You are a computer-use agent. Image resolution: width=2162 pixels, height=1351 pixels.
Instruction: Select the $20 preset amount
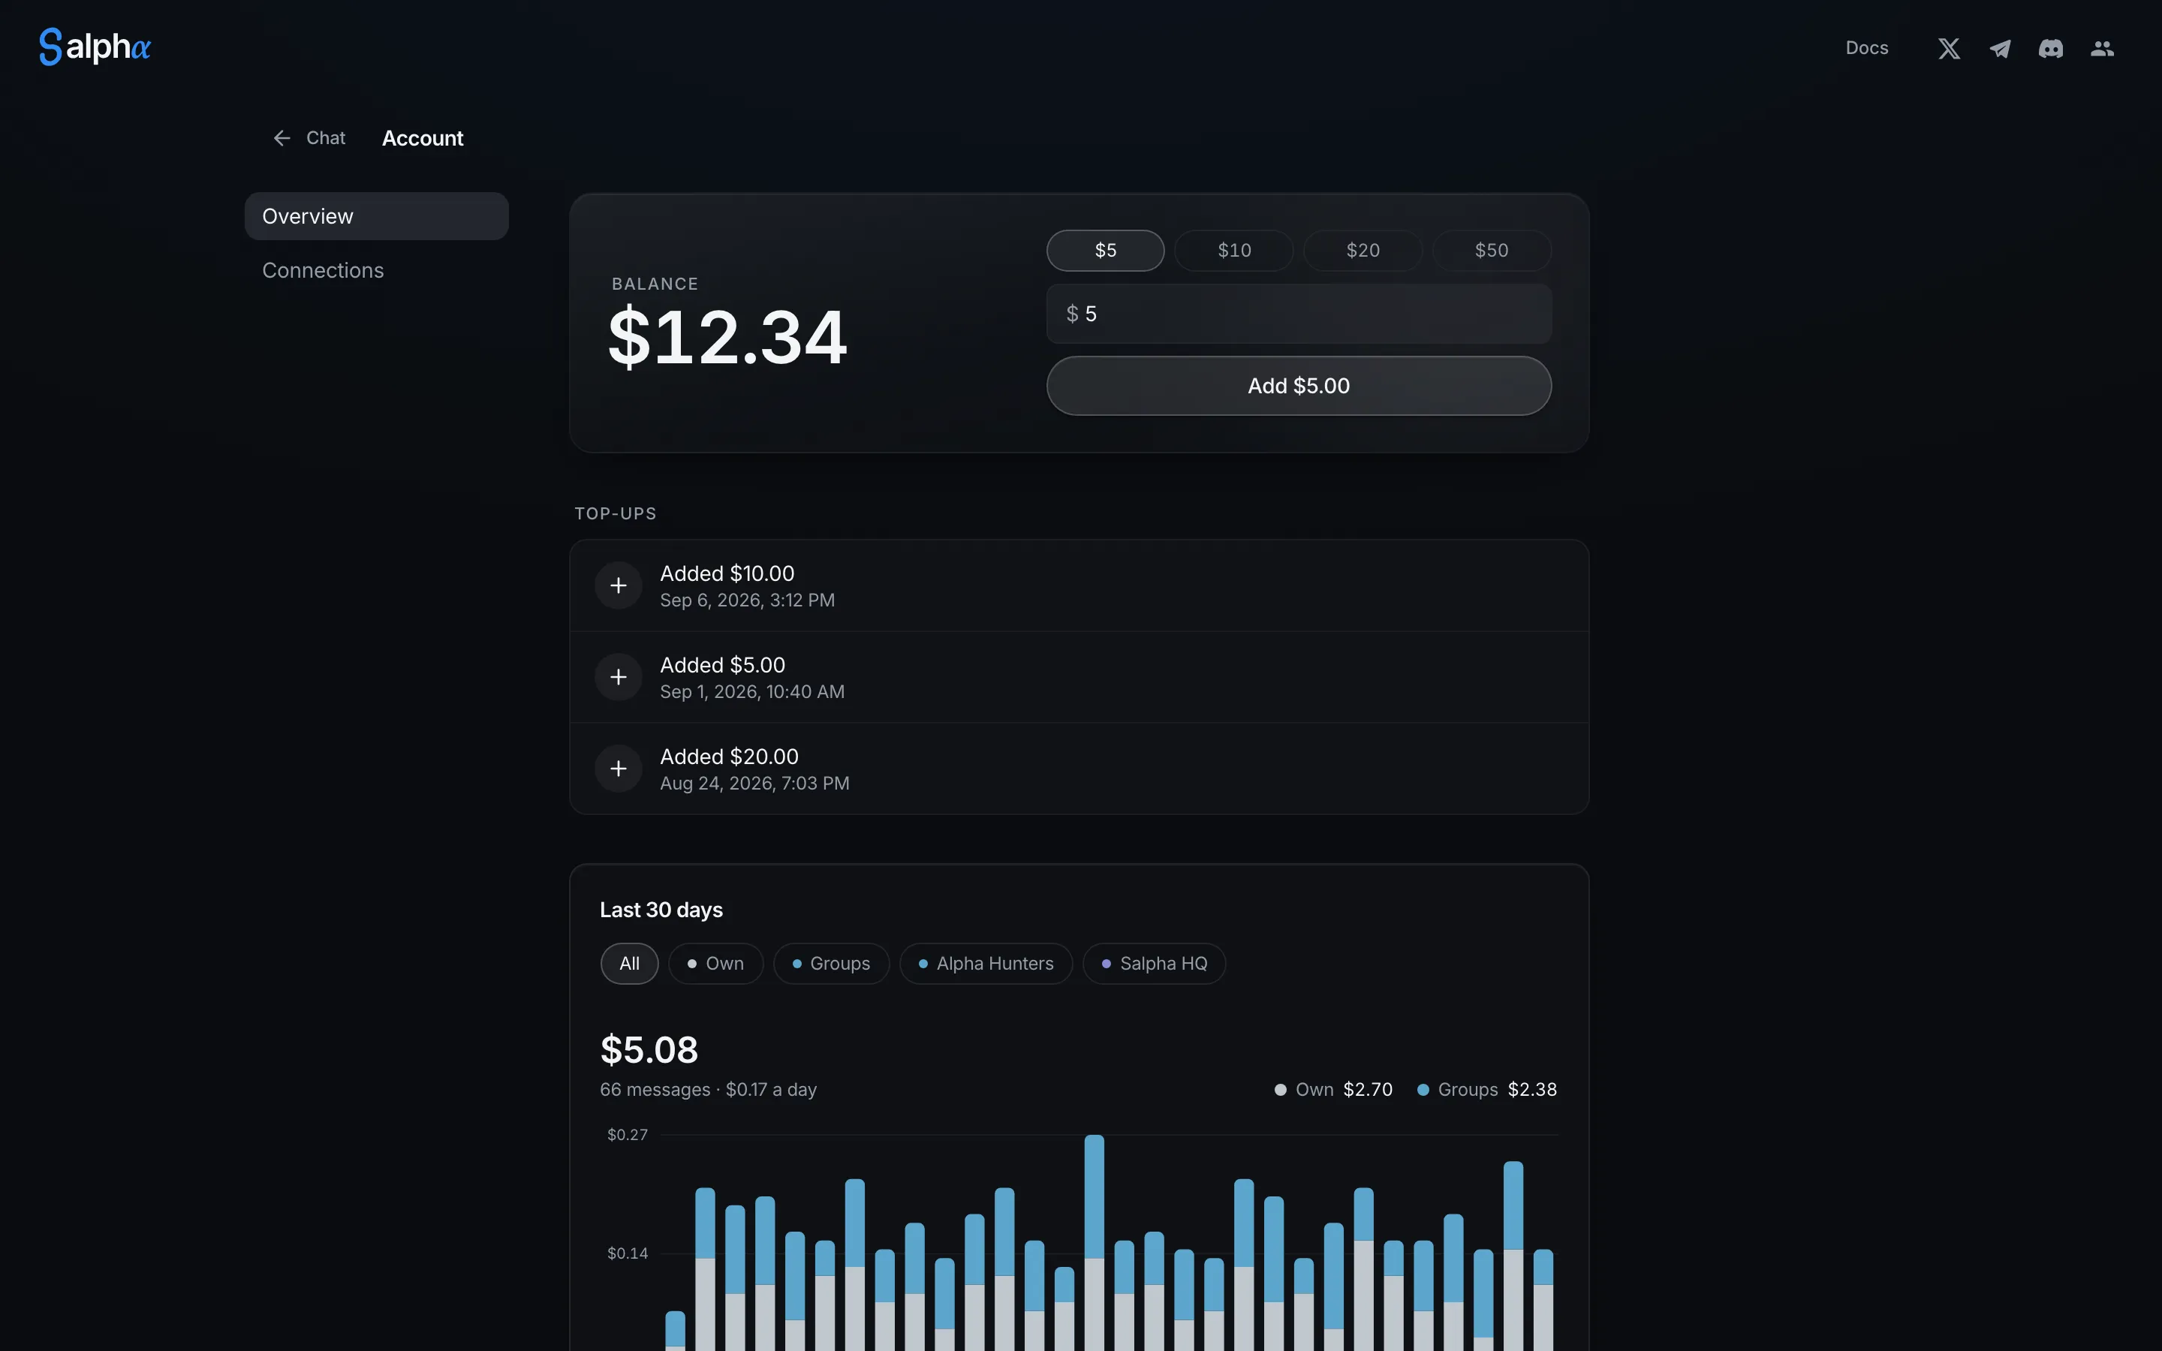[x=1363, y=250]
